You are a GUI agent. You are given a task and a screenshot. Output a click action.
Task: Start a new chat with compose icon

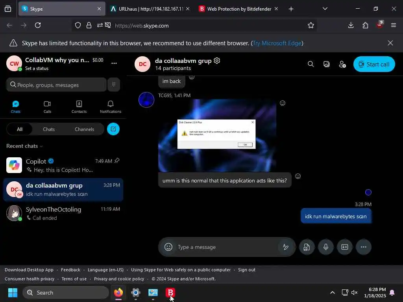[x=113, y=129]
